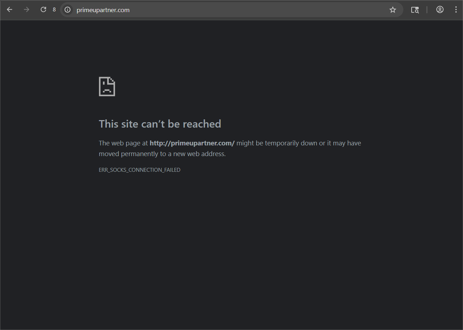Viewport: 463px width, 330px height.
Task: Click the word "moved" in the message
Action: point(109,154)
